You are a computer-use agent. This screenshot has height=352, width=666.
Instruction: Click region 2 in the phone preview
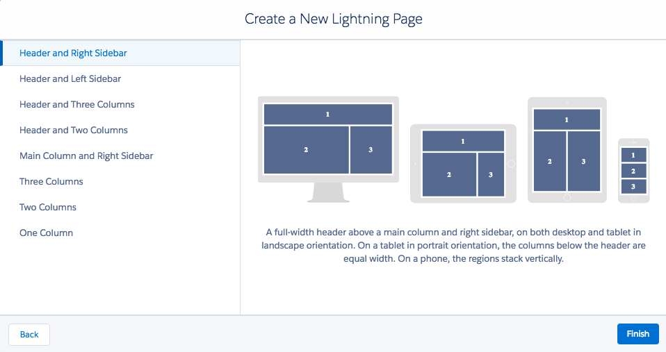(634, 171)
